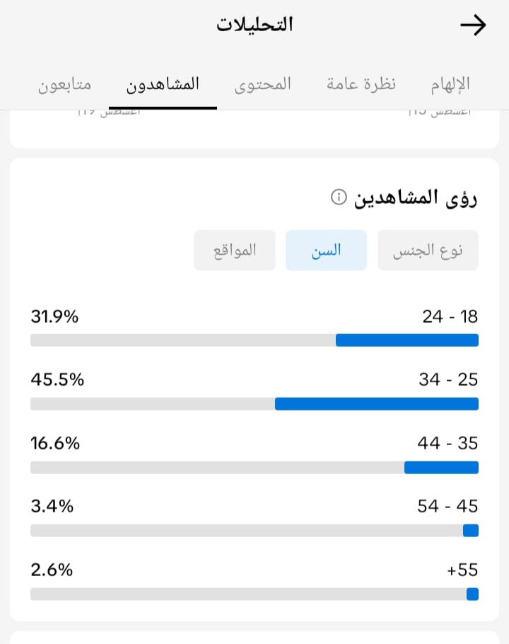Open the المحتوى tab
The width and height of the screenshot is (509, 644).
click(263, 85)
